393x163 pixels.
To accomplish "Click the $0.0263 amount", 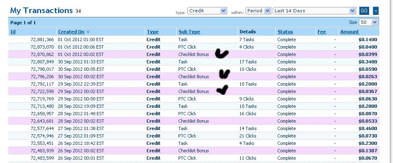I will pos(368,77).
